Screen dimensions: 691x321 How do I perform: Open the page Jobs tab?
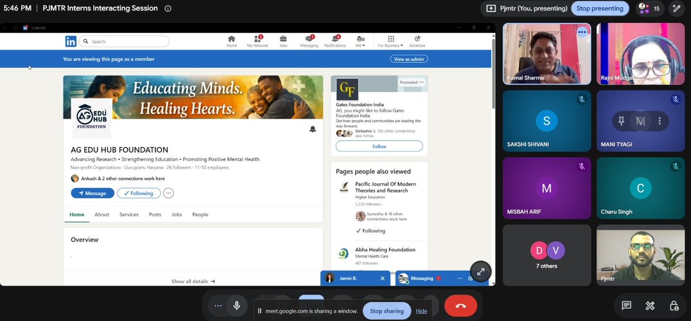click(x=177, y=215)
